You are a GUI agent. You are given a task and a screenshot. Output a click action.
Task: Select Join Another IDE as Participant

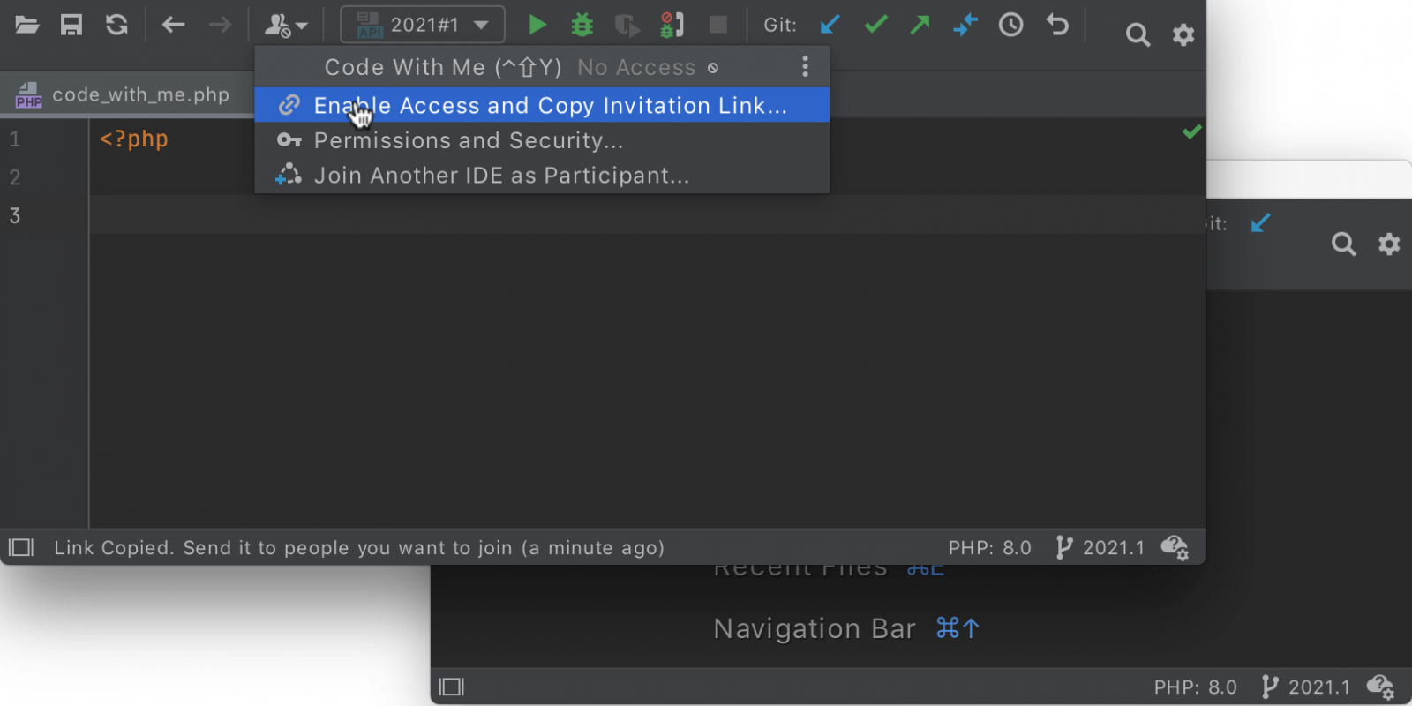(542, 176)
